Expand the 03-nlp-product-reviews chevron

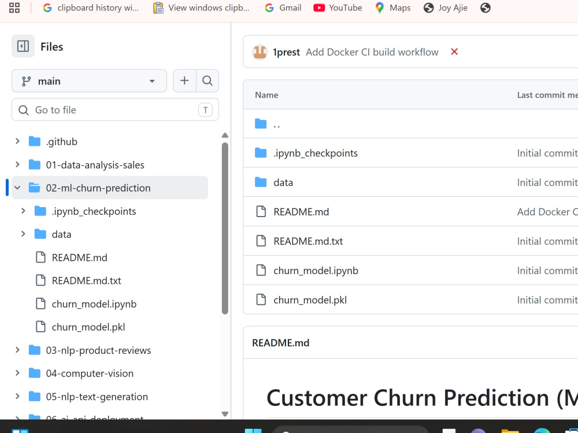coord(17,350)
